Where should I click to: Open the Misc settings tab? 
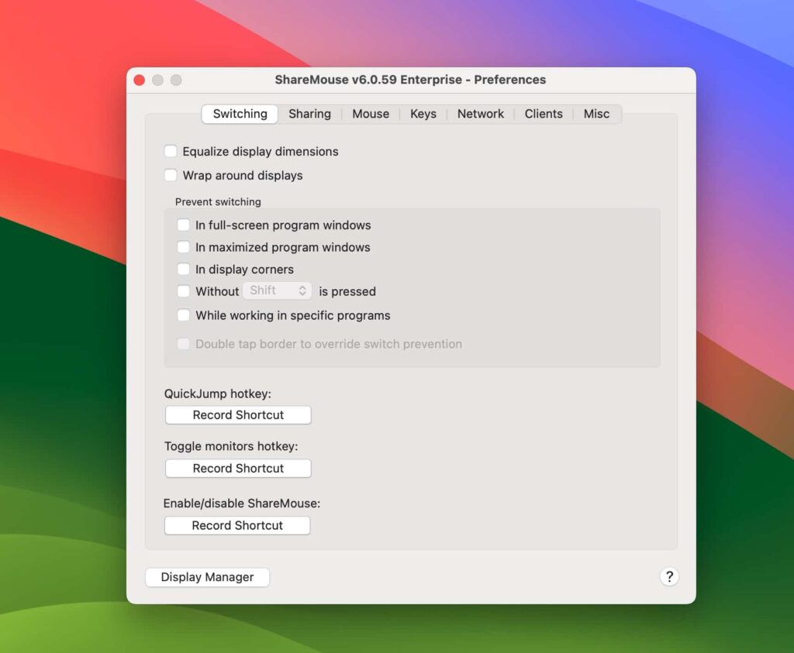[x=596, y=113]
